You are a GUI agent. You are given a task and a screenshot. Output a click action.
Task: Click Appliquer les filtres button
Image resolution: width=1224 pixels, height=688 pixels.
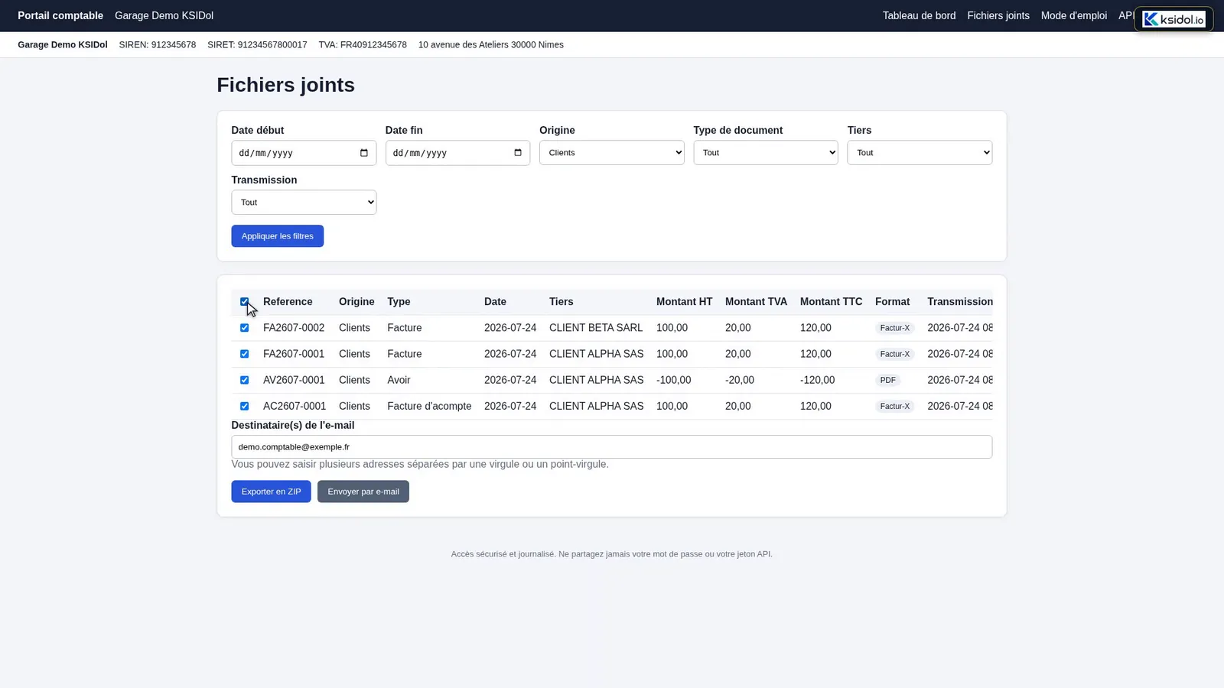[277, 236]
